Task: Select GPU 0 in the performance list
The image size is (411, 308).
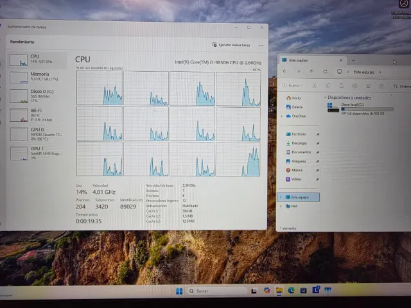Action: coord(37,133)
